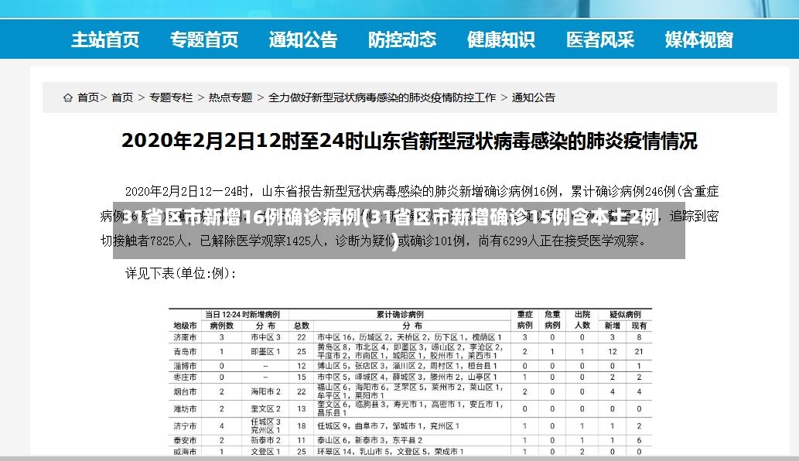Click the 新泰市 2 cell in 泰安市 row
Screen dimensions: 799x461
(265, 440)
